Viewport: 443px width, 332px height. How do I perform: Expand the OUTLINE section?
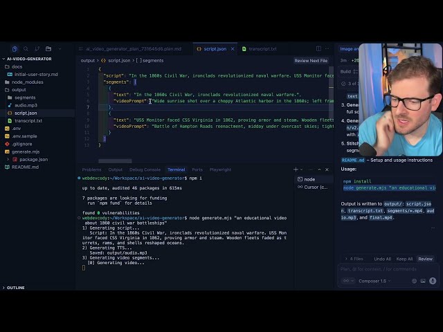(x=14, y=288)
